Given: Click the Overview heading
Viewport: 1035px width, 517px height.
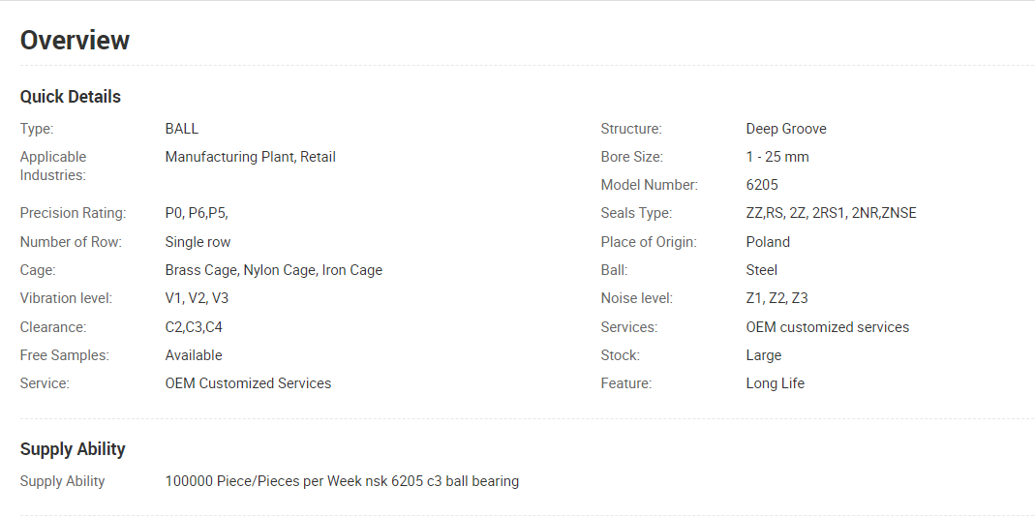Looking at the screenshot, I should tap(75, 41).
